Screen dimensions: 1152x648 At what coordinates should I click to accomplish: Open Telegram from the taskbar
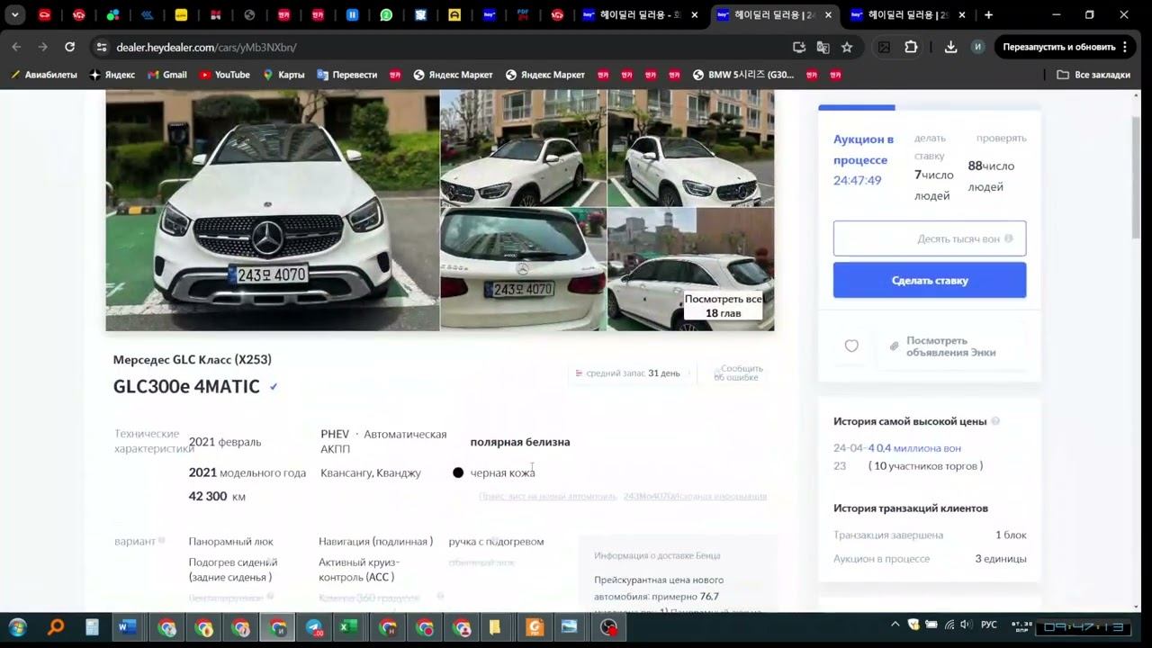coord(313,627)
